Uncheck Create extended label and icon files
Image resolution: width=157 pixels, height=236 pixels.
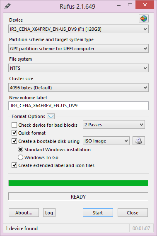tap(14, 165)
